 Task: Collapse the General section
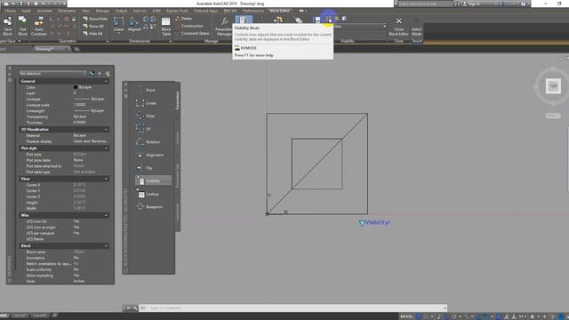coord(106,81)
